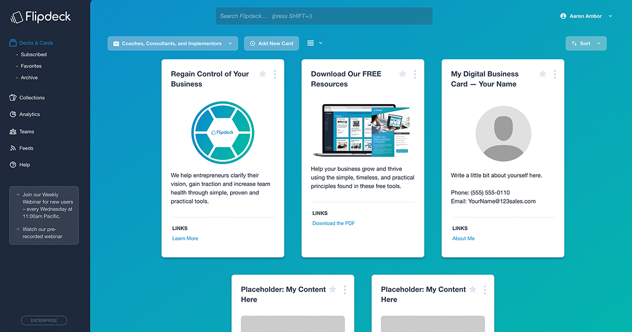The height and width of the screenshot is (332, 632).
Task: Open the Aaron Ambor account menu
Action: 587,16
